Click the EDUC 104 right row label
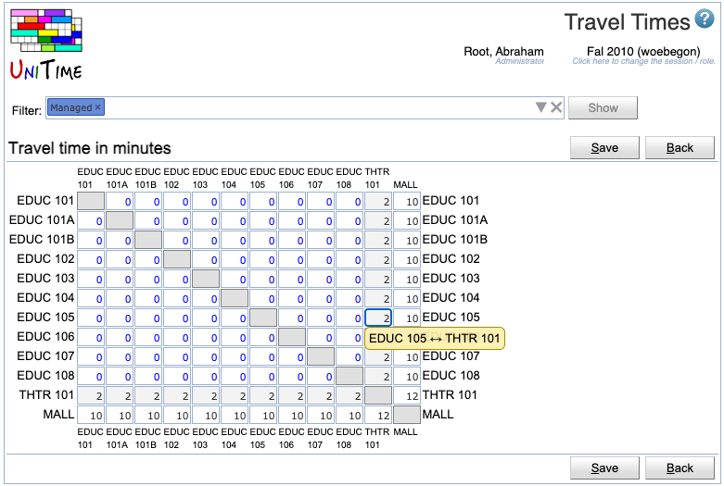The image size is (724, 486). pyautogui.click(x=451, y=298)
